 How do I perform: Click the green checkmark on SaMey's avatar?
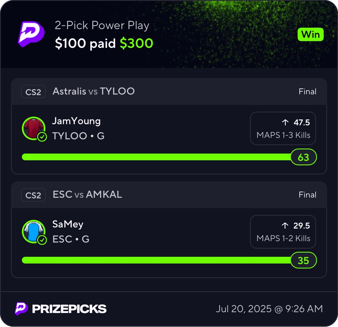tap(42, 240)
